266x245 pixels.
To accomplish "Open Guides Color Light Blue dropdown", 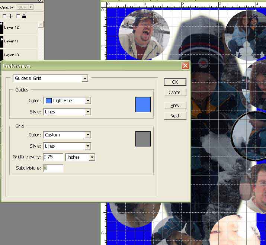I will pyautogui.click(x=67, y=101).
